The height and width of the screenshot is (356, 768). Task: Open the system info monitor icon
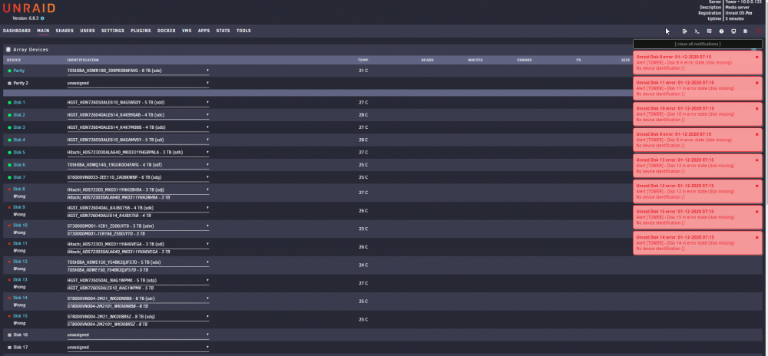(733, 31)
